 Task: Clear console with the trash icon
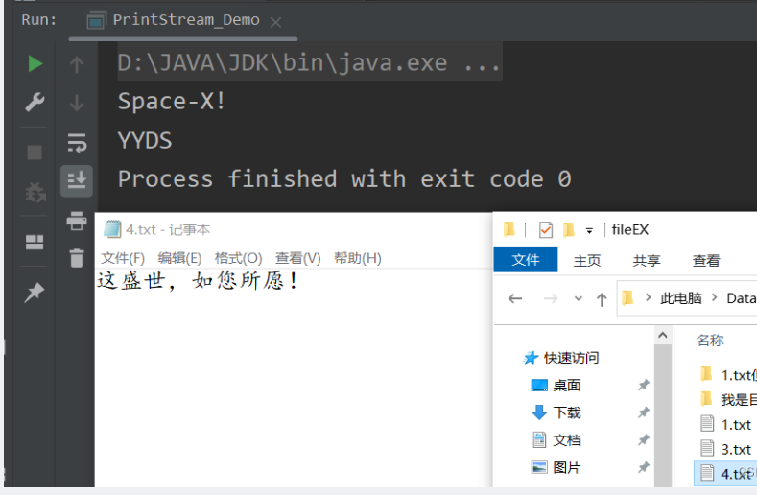[x=77, y=257]
